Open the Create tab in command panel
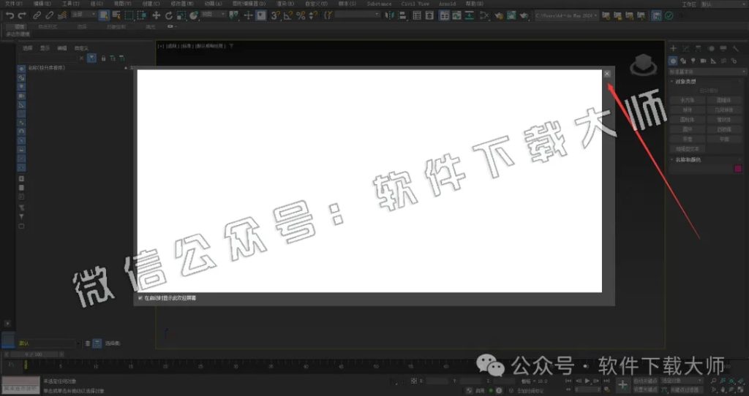 673,48
